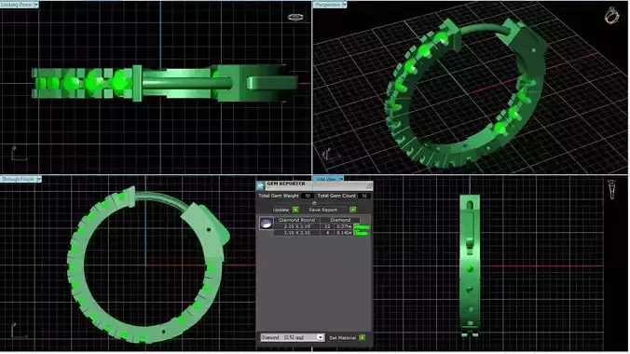Click the ring icon in Looking Down viewport corner
This screenshot has height=354, width=630.
(x=295, y=18)
